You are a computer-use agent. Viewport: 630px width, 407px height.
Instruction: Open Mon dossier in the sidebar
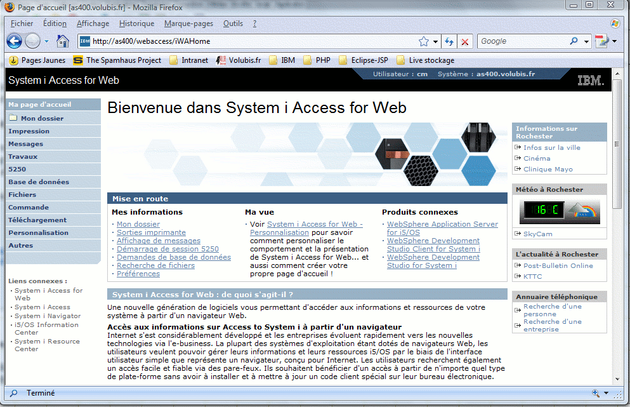click(x=53, y=118)
